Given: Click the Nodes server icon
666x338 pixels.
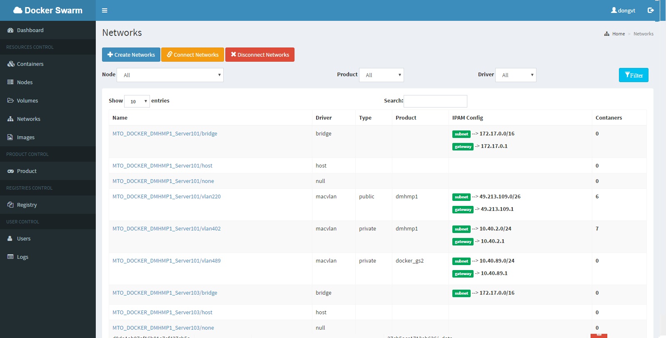Looking at the screenshot, I should 10,83.
